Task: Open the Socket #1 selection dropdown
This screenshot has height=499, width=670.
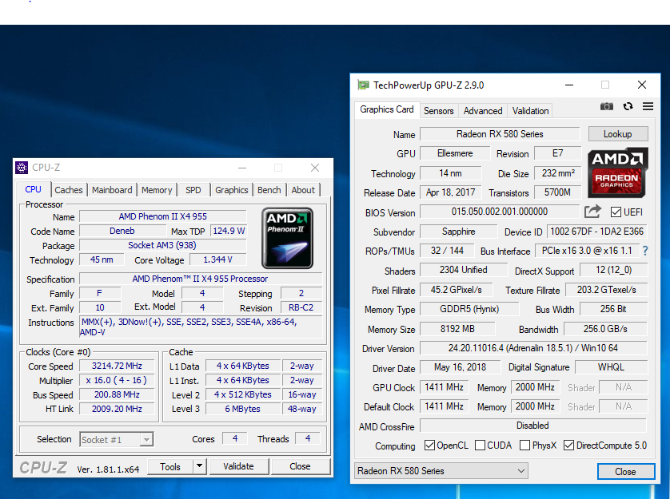Action: 116,439
